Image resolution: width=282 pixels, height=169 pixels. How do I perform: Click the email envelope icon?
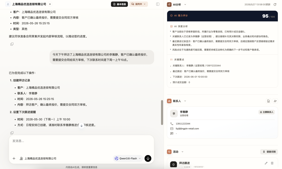pyautogui.click(x=172, y=129)
